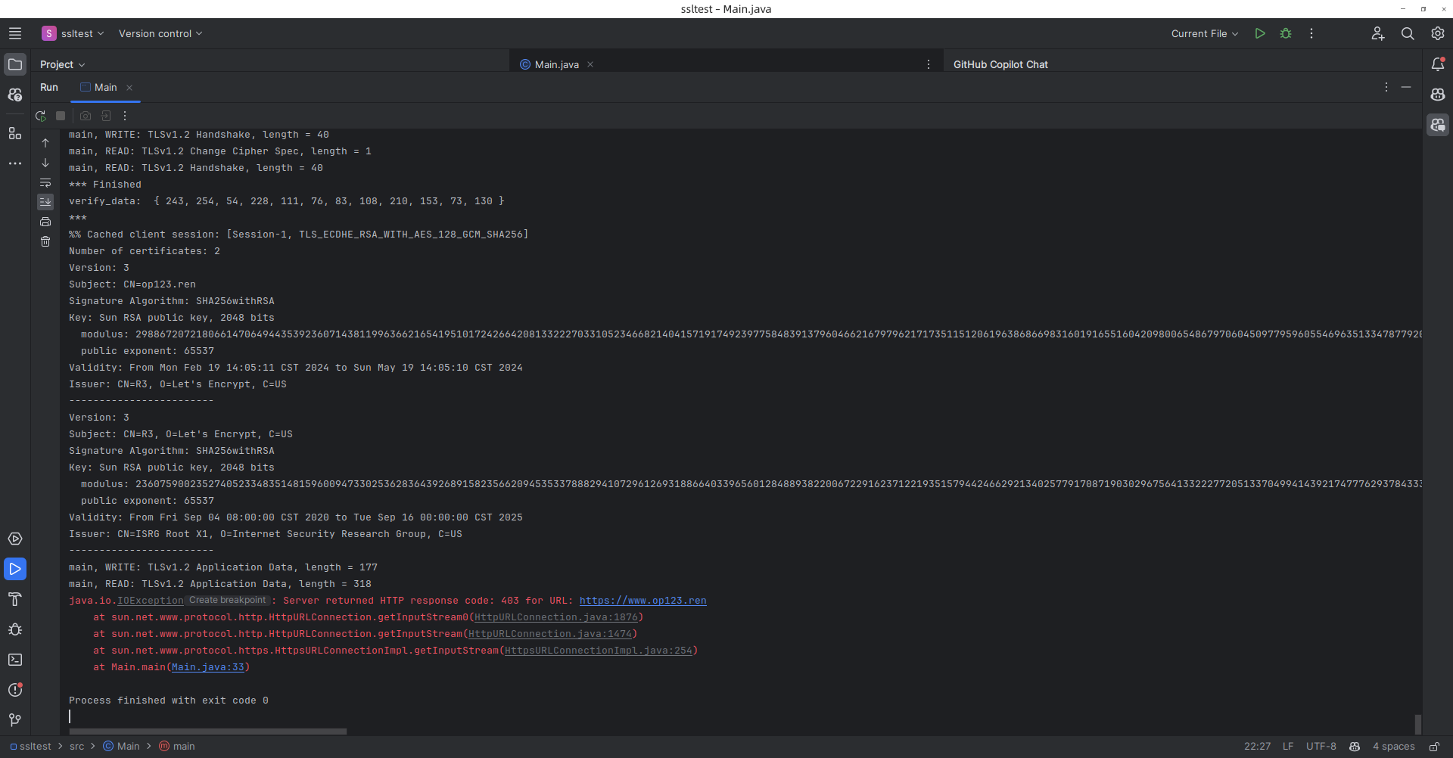1453x758 pixels.
Task: Open the Run tool window icon
Action: click(15, 569)
